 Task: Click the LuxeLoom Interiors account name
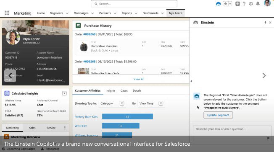[x=50, y=57]
